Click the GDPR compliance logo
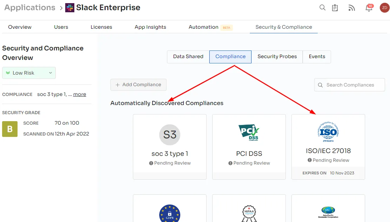390x222 pixels. coord(170,213)
